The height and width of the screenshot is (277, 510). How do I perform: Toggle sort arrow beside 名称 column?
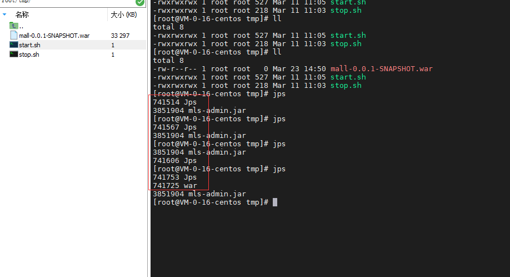pos(4,14)
